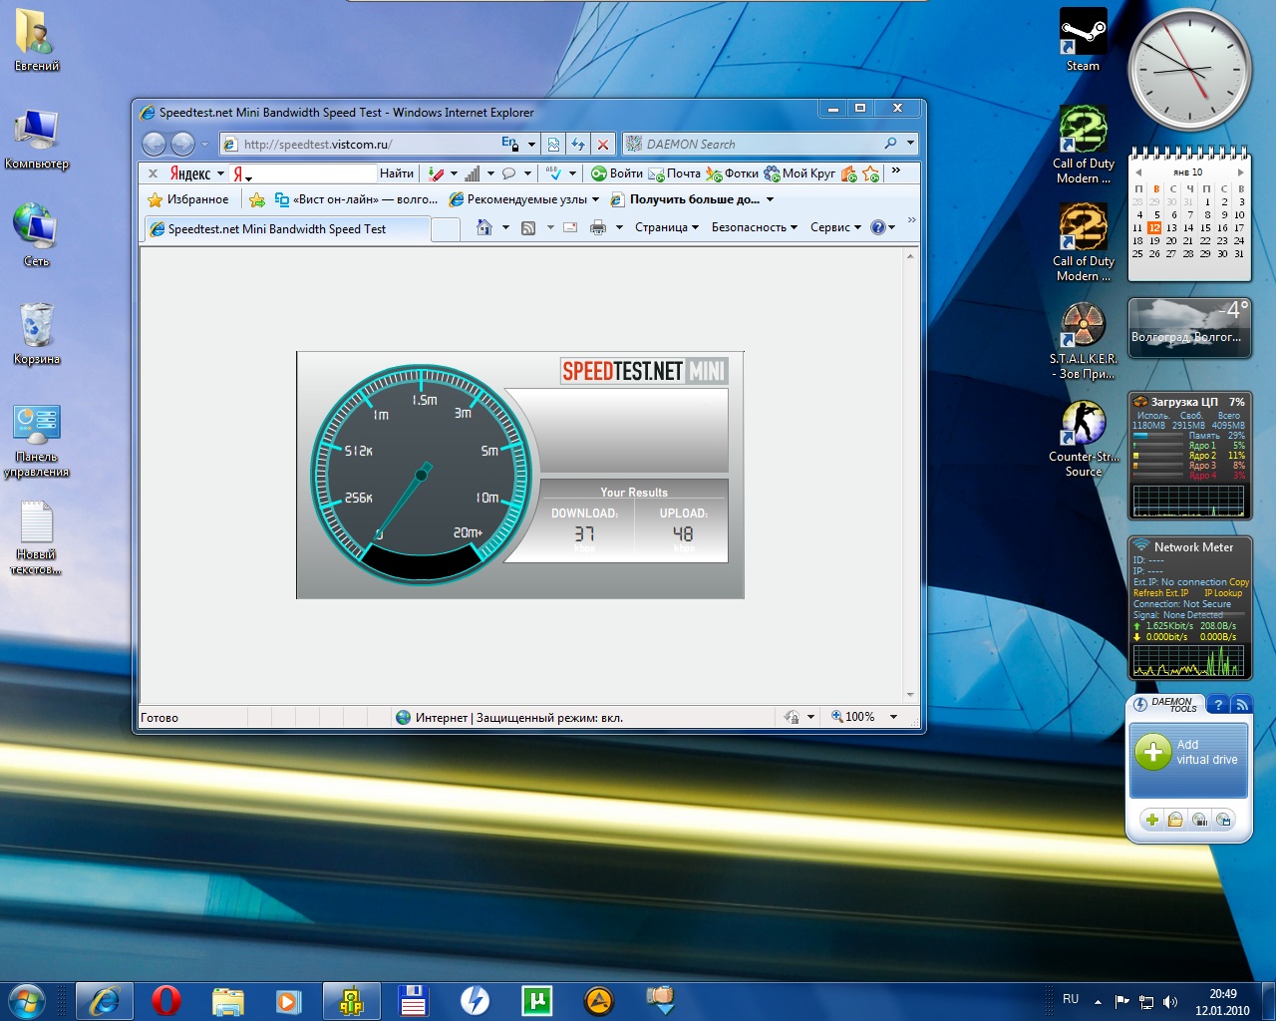Screen dimensions: 1276x1021
Task: Click Refresh Ext. IP in Network Meter
Action: click(x=1160, y=593)
